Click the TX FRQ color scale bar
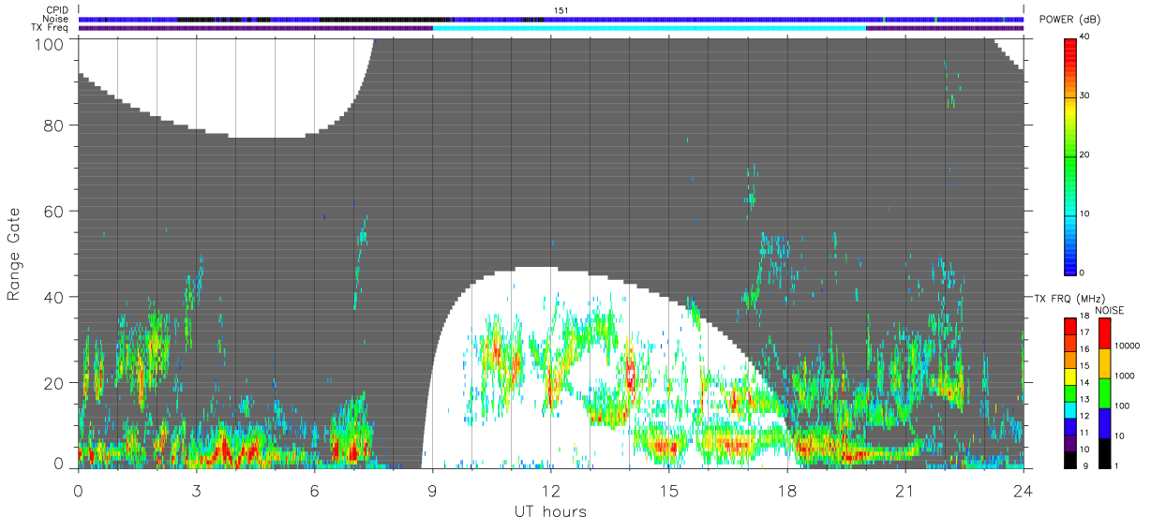This screenshot has height=531, width=1151. (x=1070, y=391)
